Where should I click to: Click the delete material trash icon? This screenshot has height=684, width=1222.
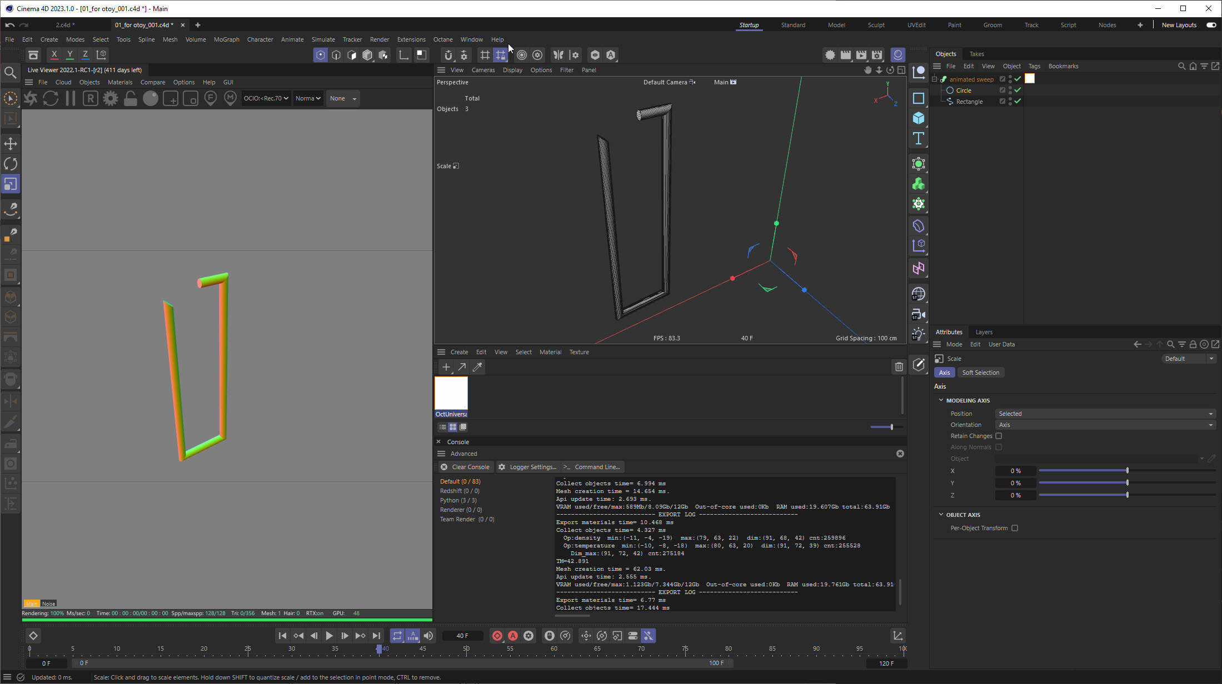(899, 367)
